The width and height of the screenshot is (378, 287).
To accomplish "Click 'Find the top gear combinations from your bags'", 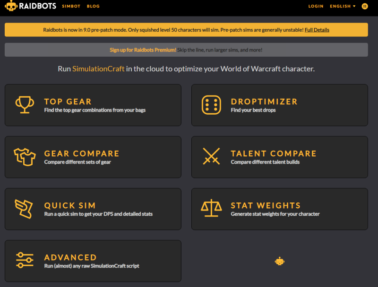I will click(x=95, y=110).
